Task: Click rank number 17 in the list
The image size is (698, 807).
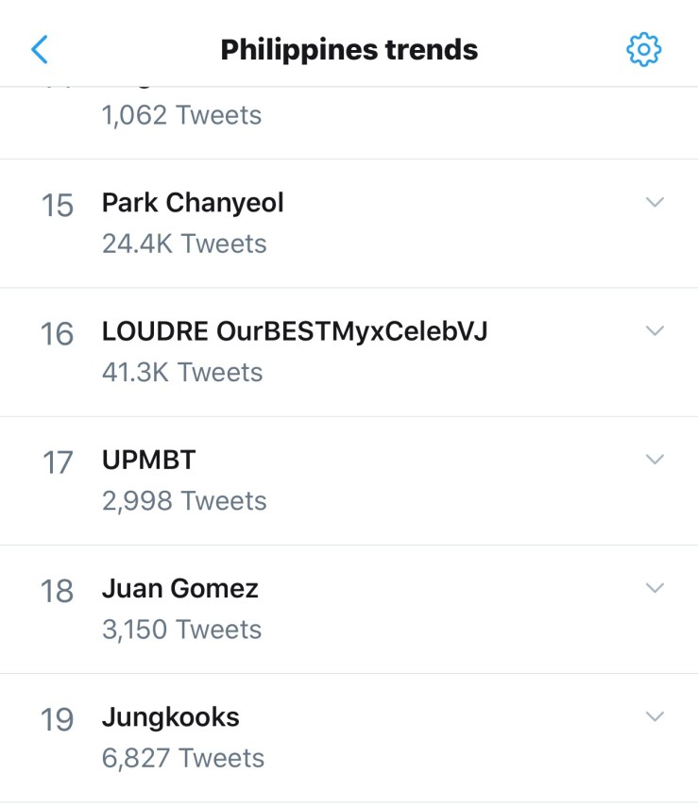Action: [58, 462]
